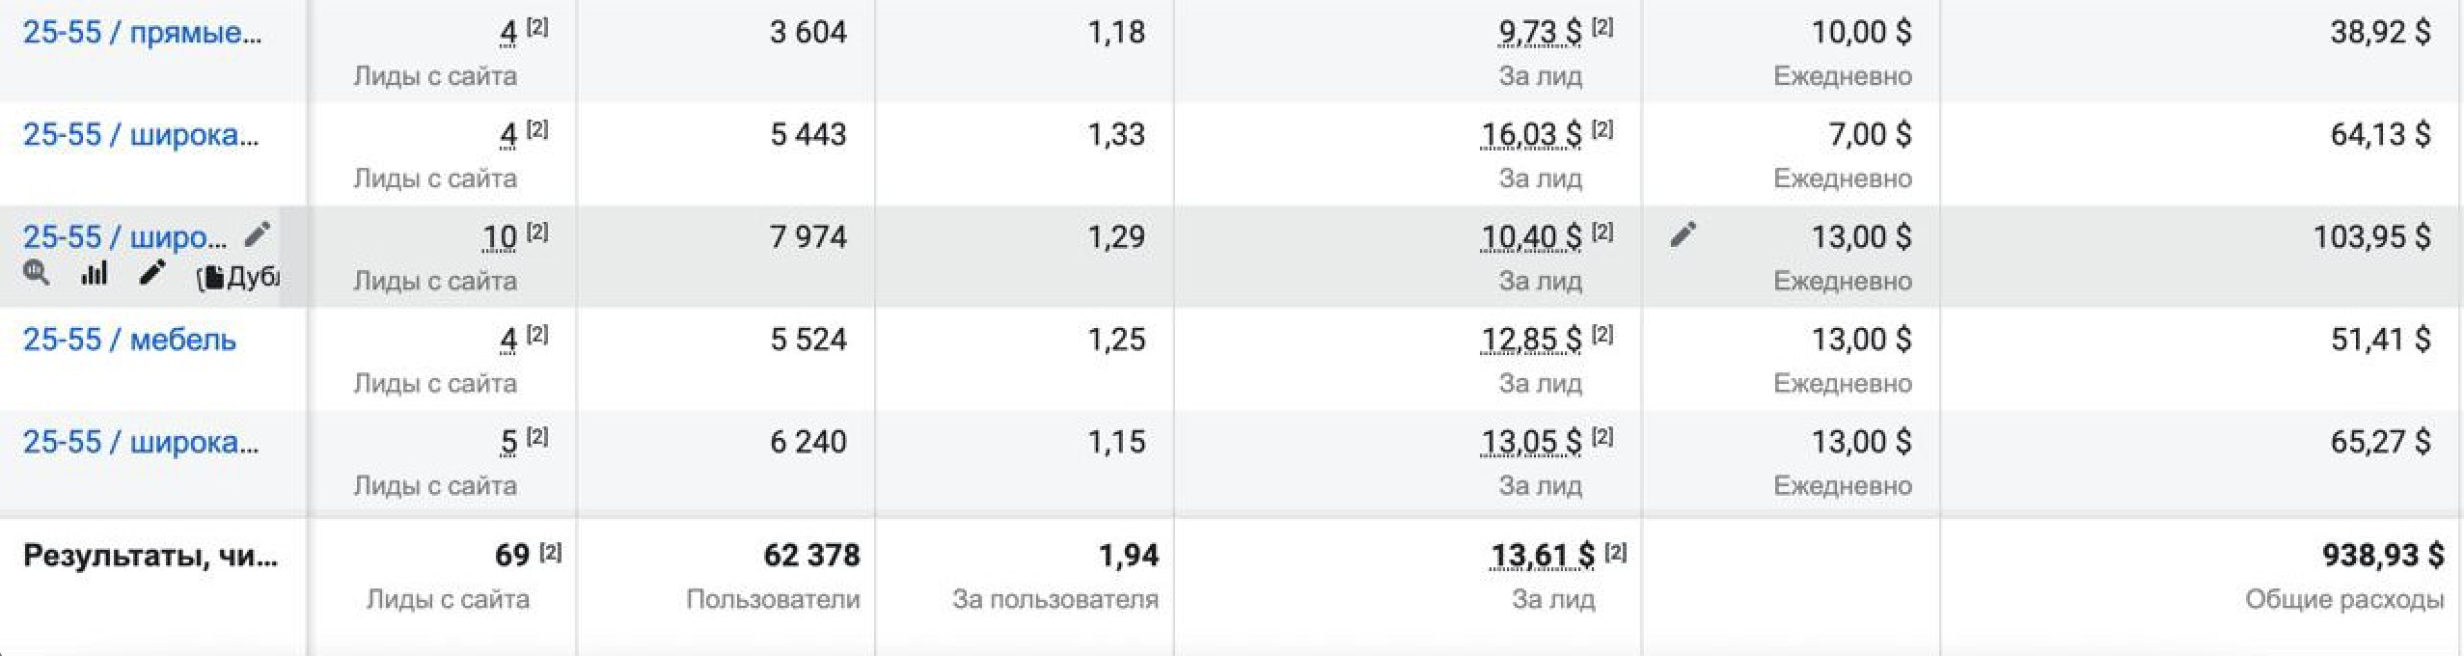Click the total spend value 938,93 $

(2383, 555)
